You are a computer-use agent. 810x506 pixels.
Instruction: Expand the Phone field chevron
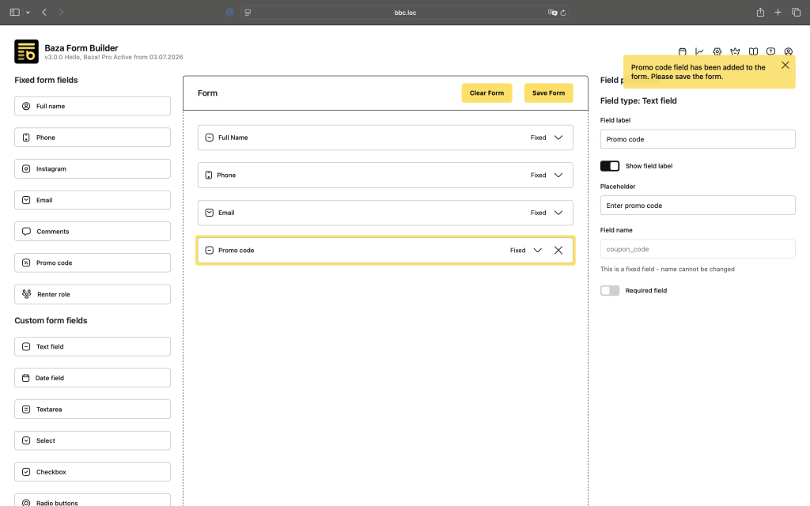558,175
